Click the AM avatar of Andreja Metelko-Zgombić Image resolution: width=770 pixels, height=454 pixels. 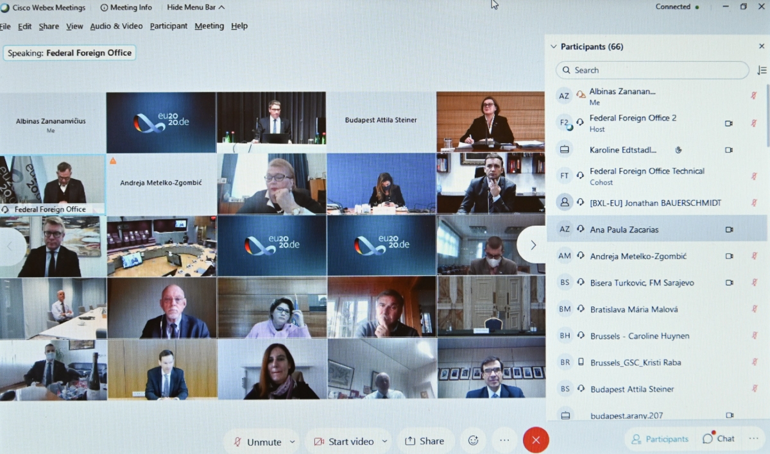[564, 256]
